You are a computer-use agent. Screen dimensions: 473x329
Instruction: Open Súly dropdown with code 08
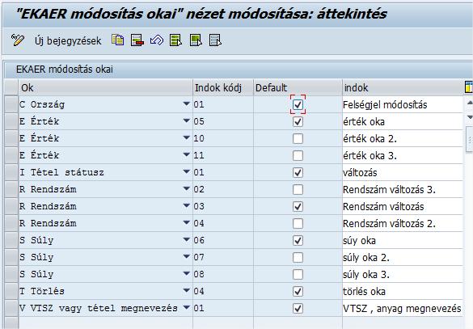187,274
